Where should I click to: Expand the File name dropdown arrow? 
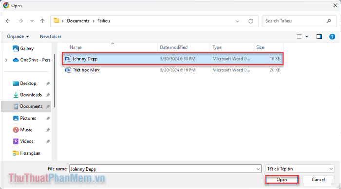258,169
